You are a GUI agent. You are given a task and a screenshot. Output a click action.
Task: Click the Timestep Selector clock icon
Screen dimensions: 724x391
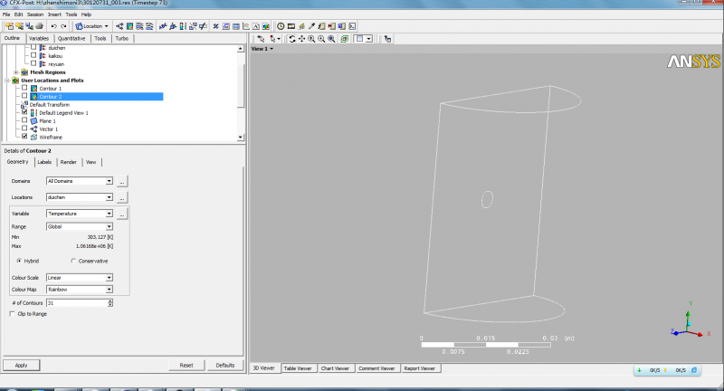[x=281, y=26]
